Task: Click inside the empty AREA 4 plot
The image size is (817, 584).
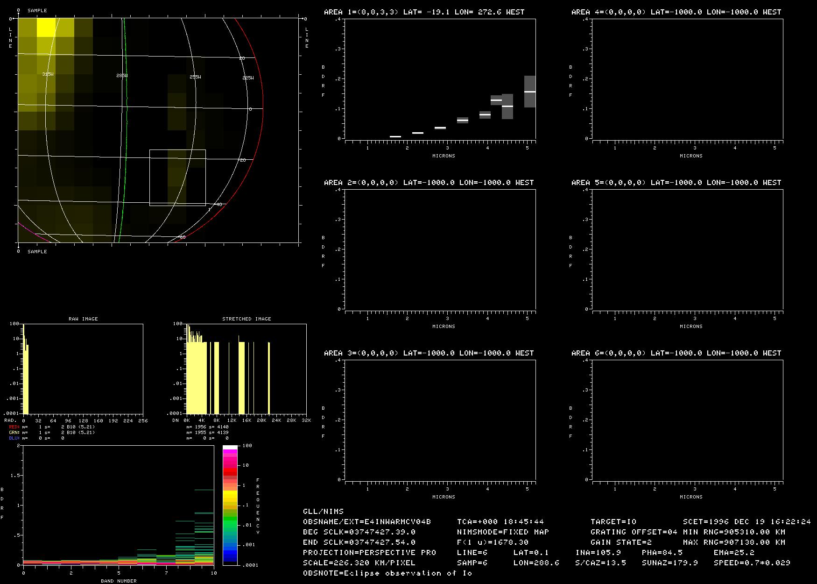Action: point(687,78)
